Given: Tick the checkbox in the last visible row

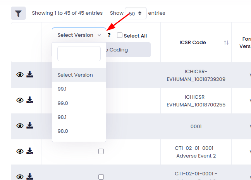Looking at the screenshot, I should 101,177.
